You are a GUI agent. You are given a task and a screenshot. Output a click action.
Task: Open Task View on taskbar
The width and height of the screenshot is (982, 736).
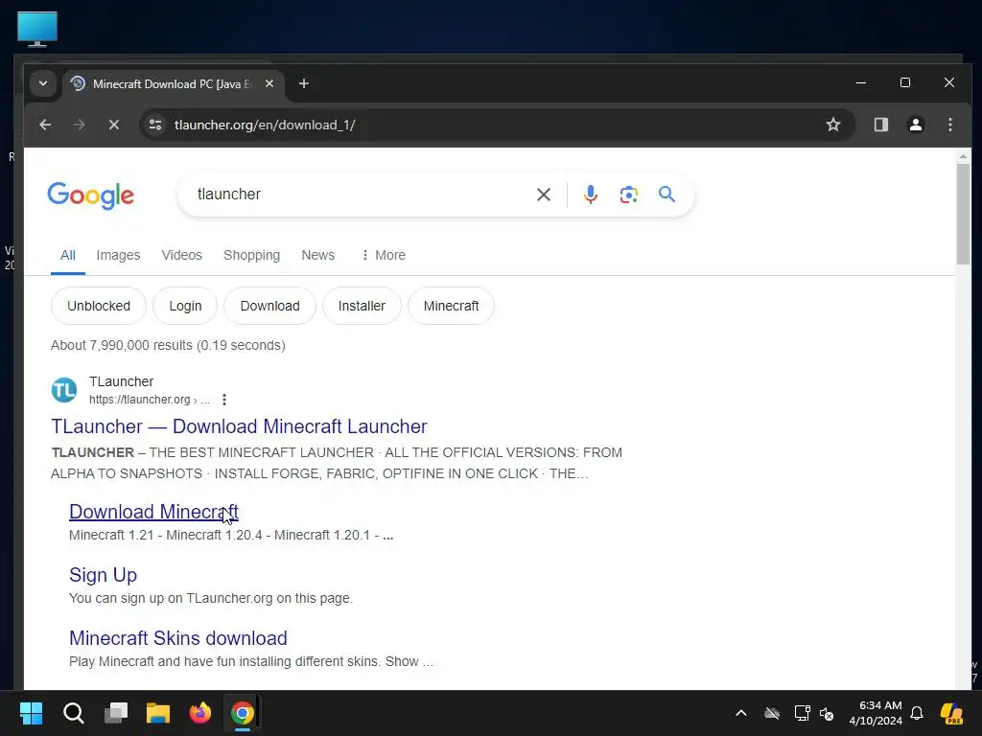(x=116, y=713)
